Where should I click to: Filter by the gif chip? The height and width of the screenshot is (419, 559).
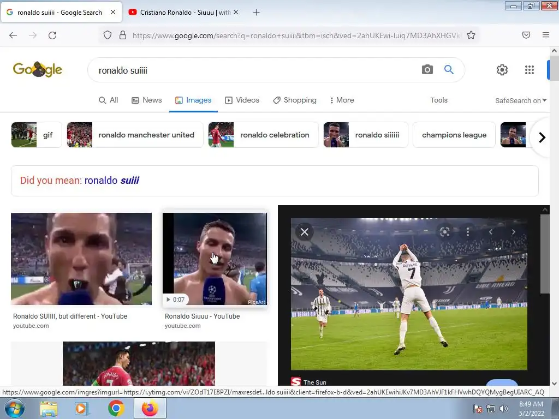(x=37, y=135)
